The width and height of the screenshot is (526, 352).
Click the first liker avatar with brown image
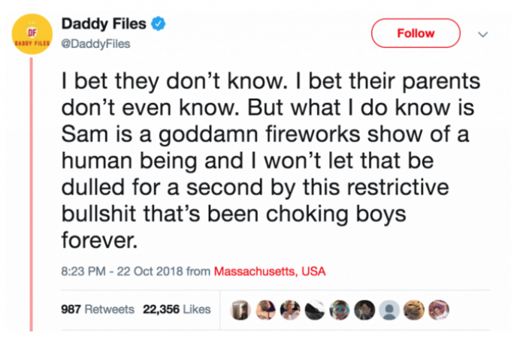[238, 309]
